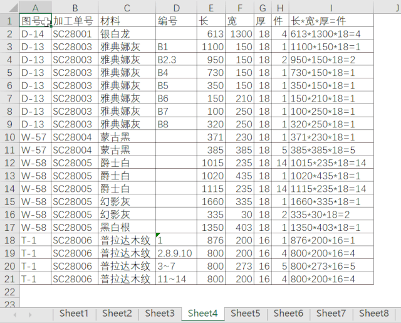The width and height of the screenshot is (401, 323).
Task: Click cell 385*385*18=5
Action: (331, 150)
